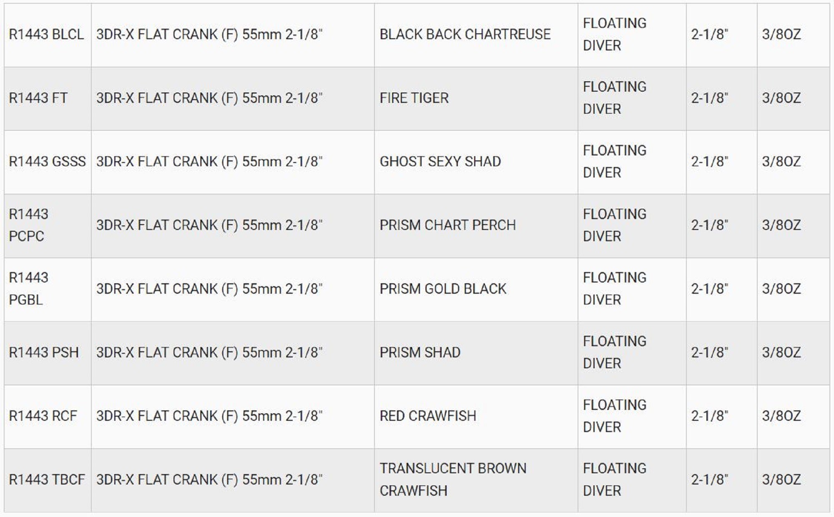This screenshot has height=517, width=834.
Task: Click the 3/8OZ weight in Prism Shad row
Action: click(781, 352)
